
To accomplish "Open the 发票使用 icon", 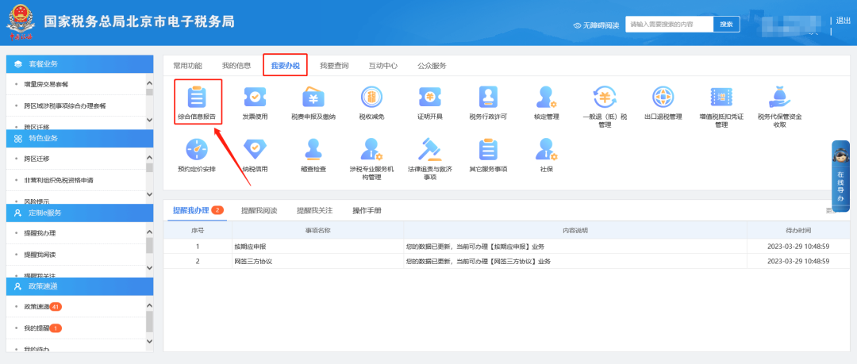I will click(x=255, y=98).
